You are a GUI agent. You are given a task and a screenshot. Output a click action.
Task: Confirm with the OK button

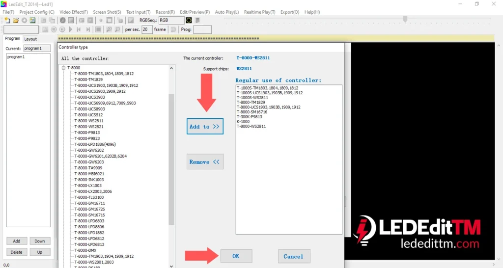(x=236, y=256)
